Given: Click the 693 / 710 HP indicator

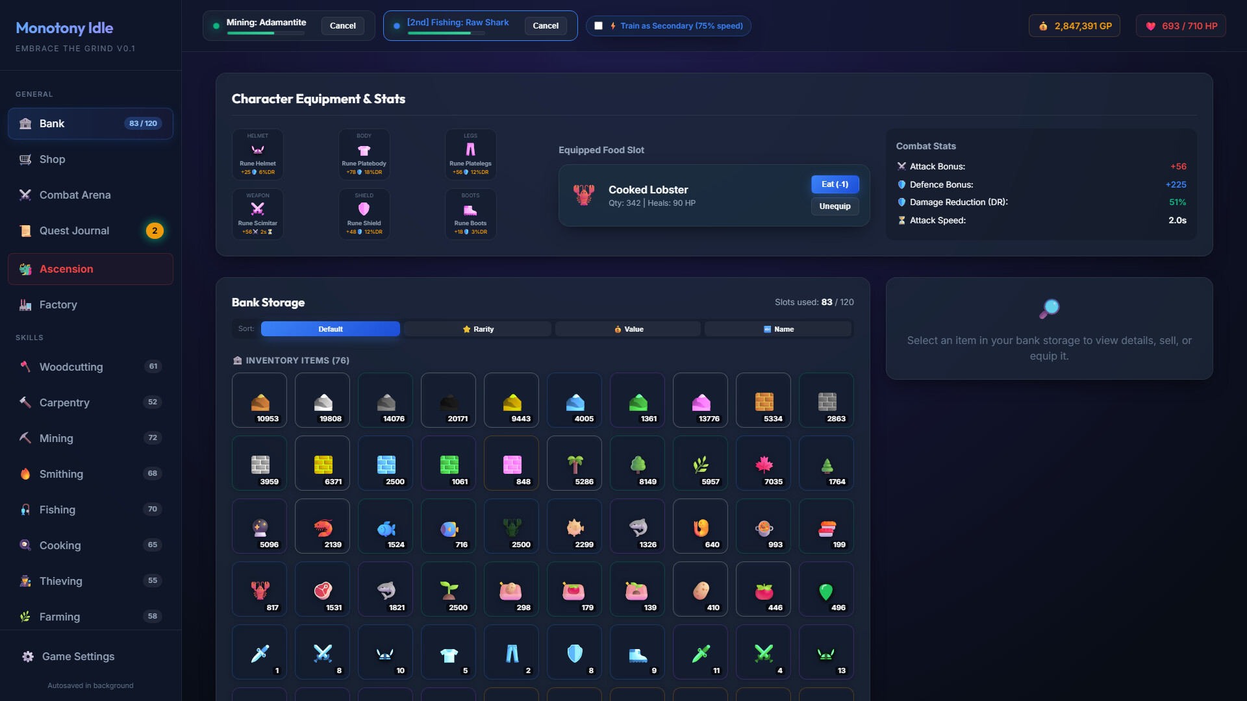Looking at the screenshot, I should point(1181,26).
